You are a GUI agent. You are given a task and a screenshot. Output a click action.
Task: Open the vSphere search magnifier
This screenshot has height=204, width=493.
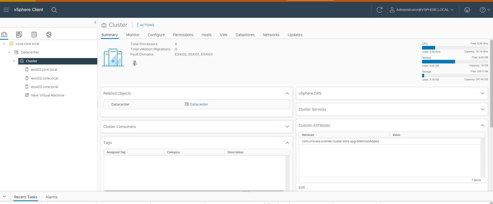(x=54, y=10)
